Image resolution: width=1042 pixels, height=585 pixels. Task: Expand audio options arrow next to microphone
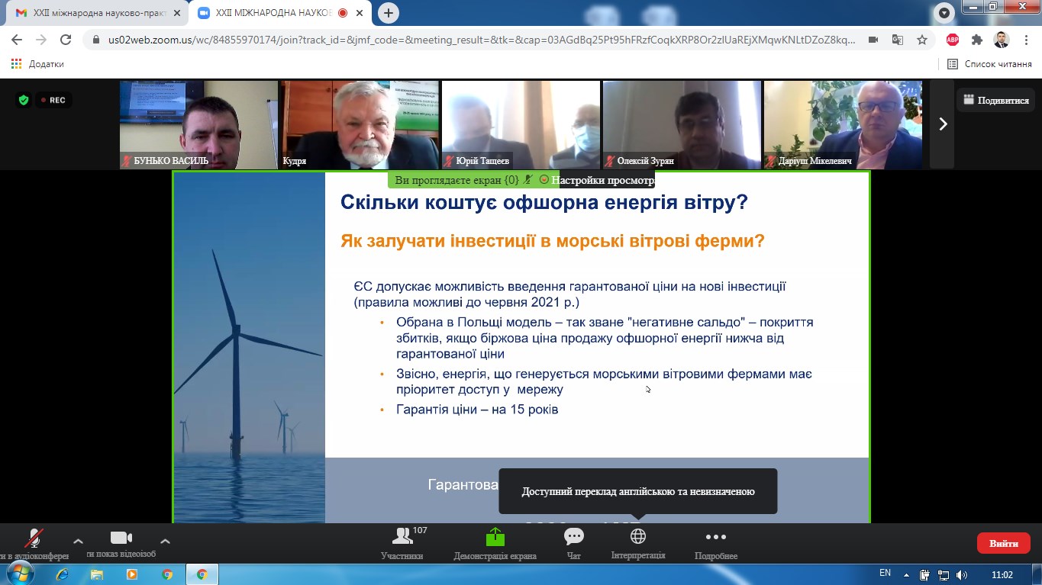click(x=78, y=541)
